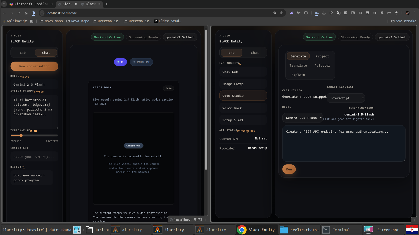Viewport: 419px width, 235px height.
Task: Launch Screenshot tool from the taskbar
Action: [388, 230]
